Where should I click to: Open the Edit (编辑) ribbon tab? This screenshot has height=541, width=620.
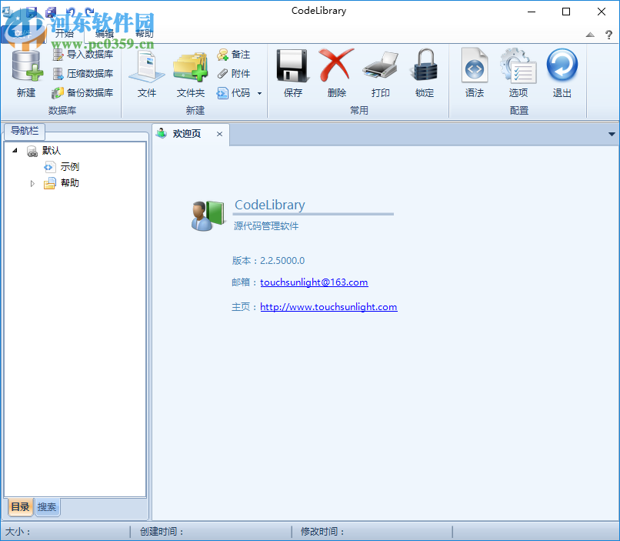click(x=105, y=34)
